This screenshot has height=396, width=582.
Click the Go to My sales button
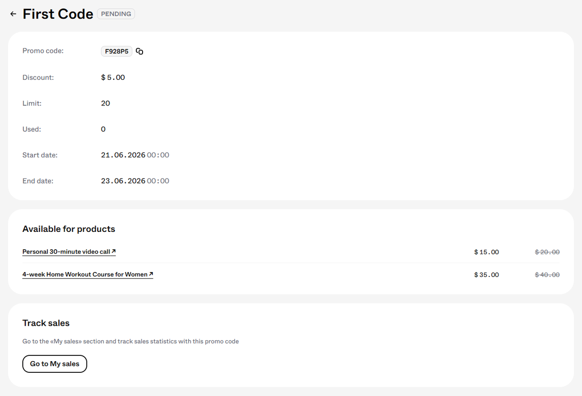coord(55,364)
